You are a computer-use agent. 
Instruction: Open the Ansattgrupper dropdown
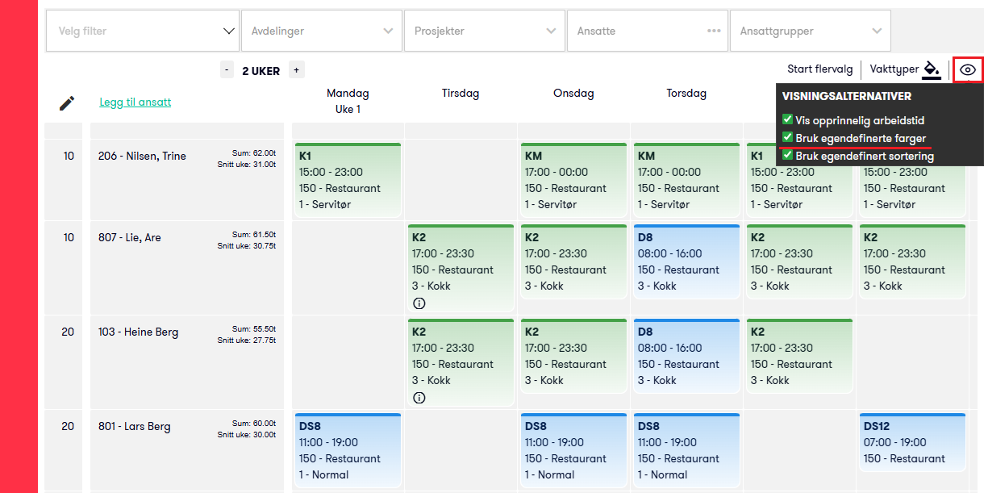pyautogui.click(x=810, y=31)
